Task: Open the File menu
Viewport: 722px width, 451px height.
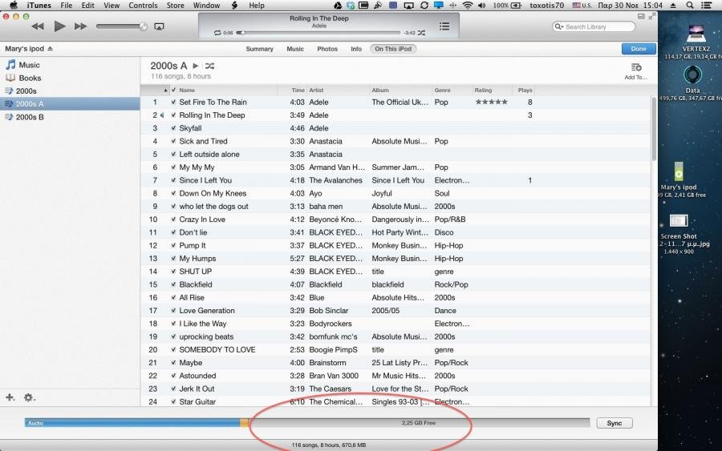Action: [x=67, y=6]
